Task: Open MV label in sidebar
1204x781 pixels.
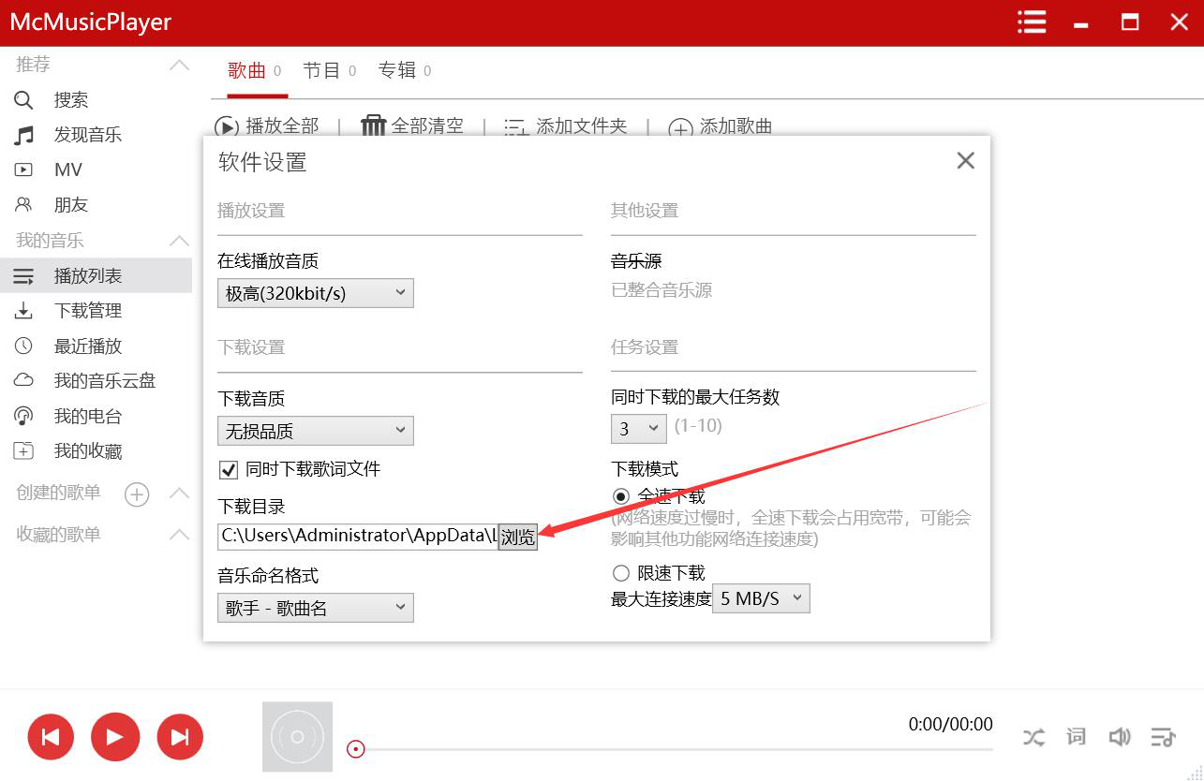Action: tap(68, 169)
